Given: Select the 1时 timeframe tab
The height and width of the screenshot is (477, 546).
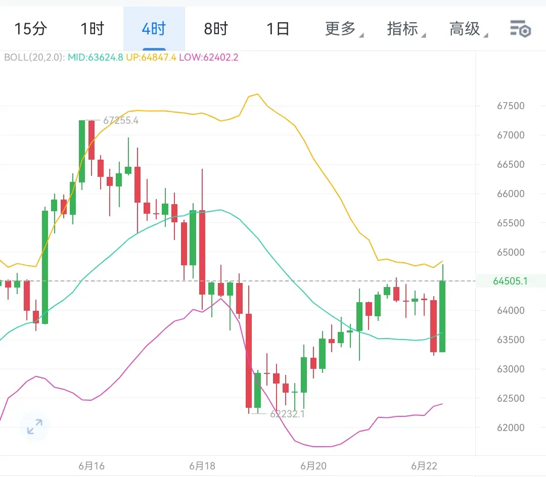Looking at the screenshot, I should 93,28.
